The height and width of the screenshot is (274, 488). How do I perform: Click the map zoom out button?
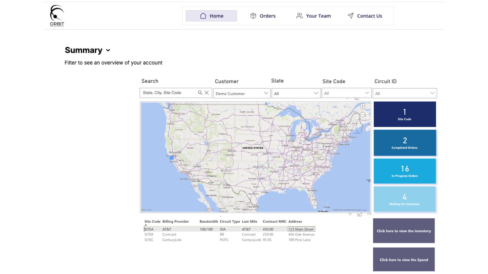pyautogui.click(x=363, y=115)
